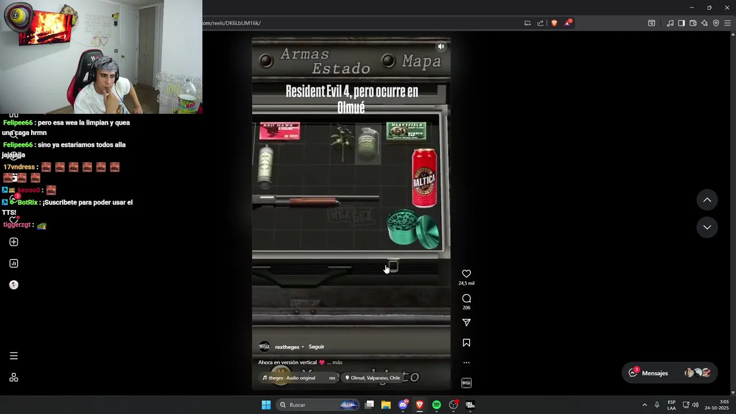Open Call of Duty from the taskbar
The width and height of the screenshot is (736, 414).
[x=470, y=405]
